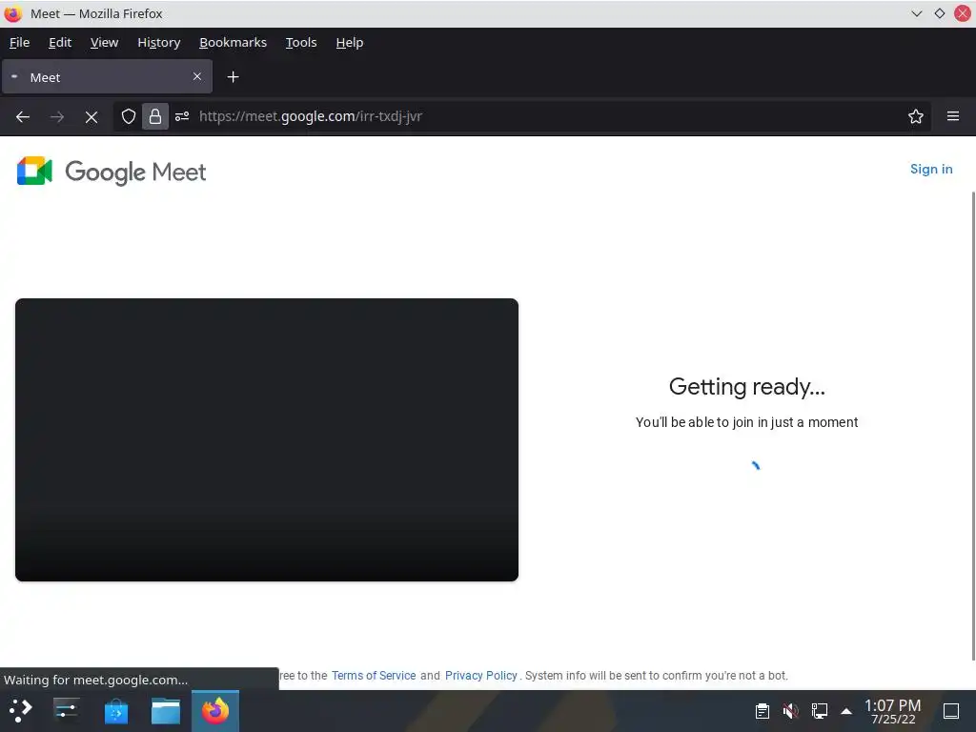Viewport: 976px width, 732px height.
Task: Open the file manager from taskbar
Action: 166,711
